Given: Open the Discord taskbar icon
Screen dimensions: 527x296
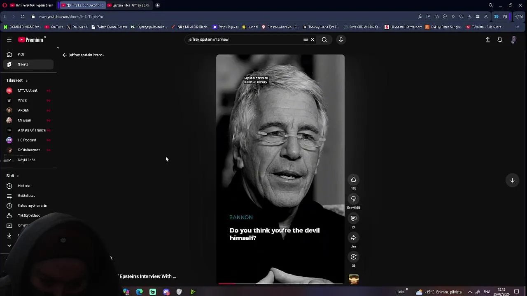Looking at the screenshot, I should 166,292.
